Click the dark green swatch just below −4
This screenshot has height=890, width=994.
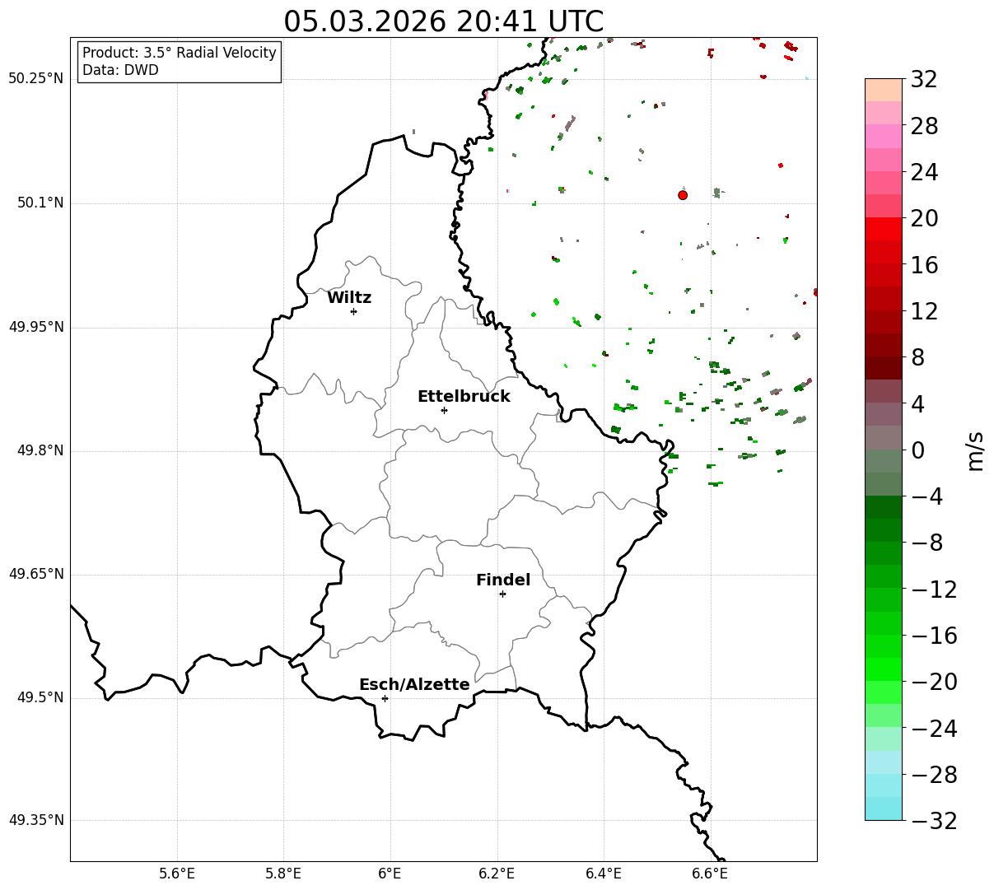[x=884, y=507]
